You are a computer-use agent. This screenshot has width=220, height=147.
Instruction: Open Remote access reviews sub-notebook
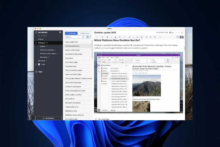48,54
